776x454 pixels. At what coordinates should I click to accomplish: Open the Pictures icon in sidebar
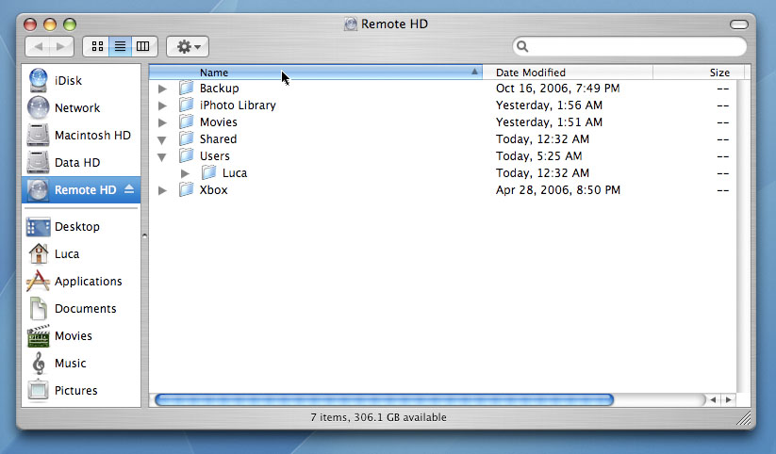(x=38, y=390)
